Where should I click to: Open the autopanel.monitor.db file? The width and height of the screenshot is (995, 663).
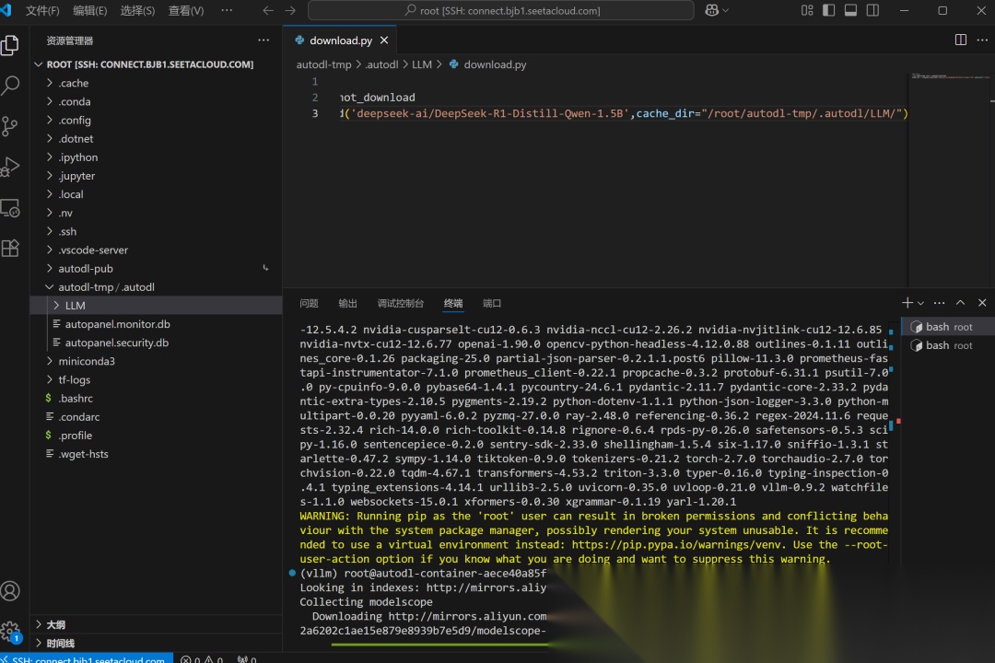click(x=156, y=324)
